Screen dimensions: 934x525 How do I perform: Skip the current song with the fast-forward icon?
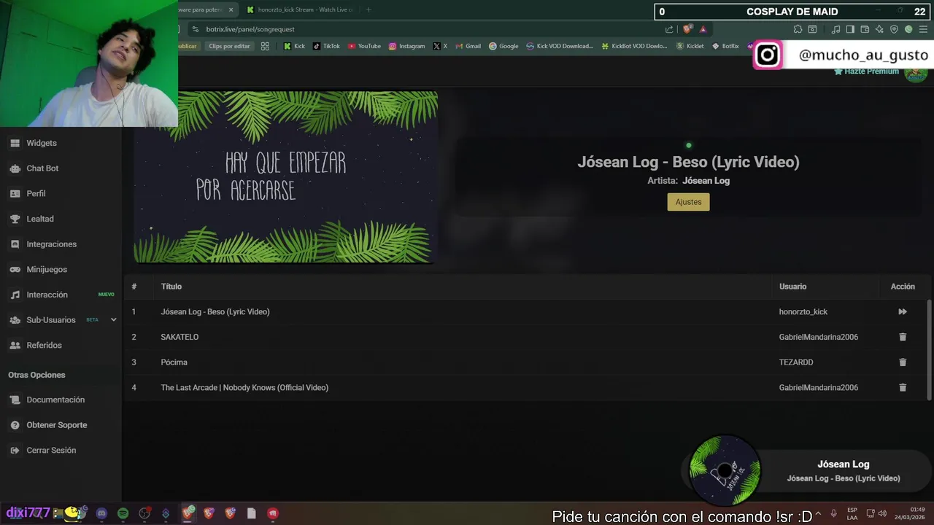(x=903, y=311)
